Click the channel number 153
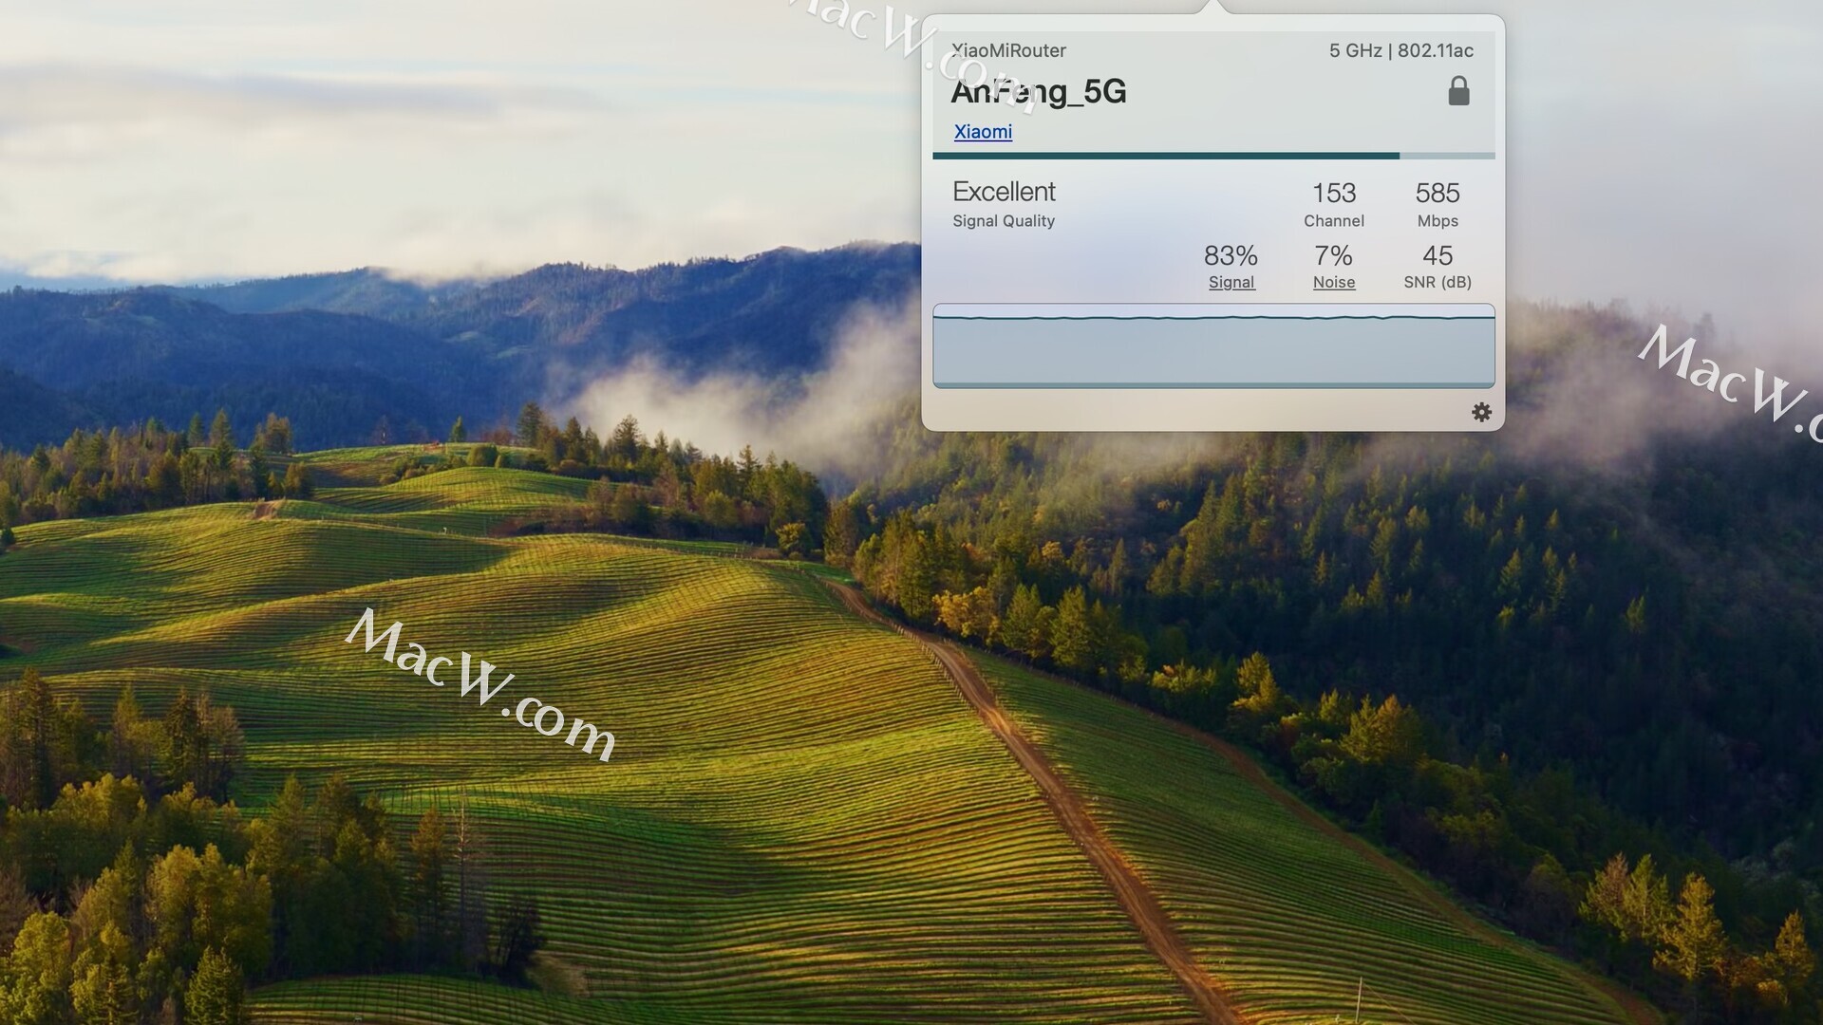 click(x=1333, y=194)
